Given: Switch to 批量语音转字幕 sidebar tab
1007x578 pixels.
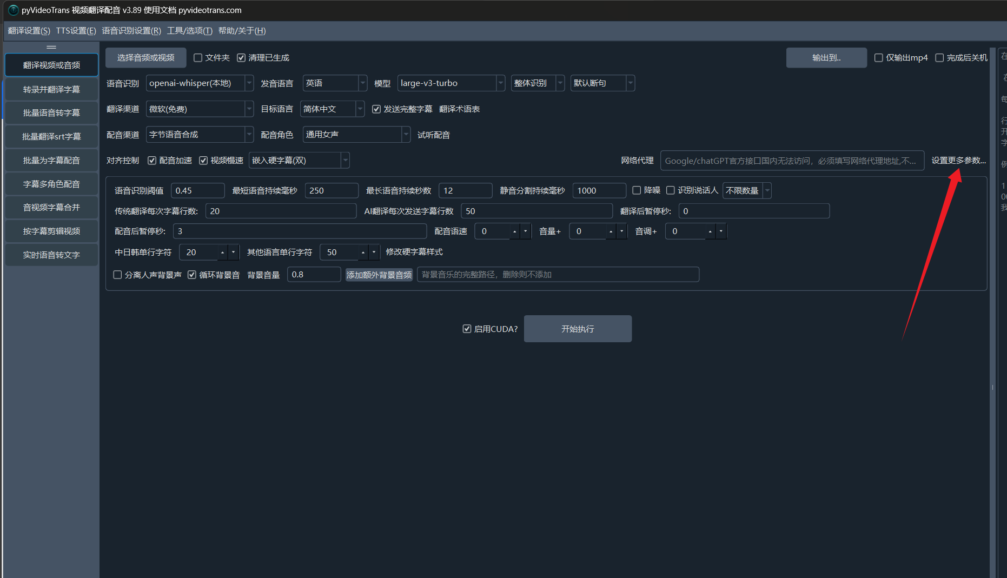Looking at the screenshot, I should point(51,113).
